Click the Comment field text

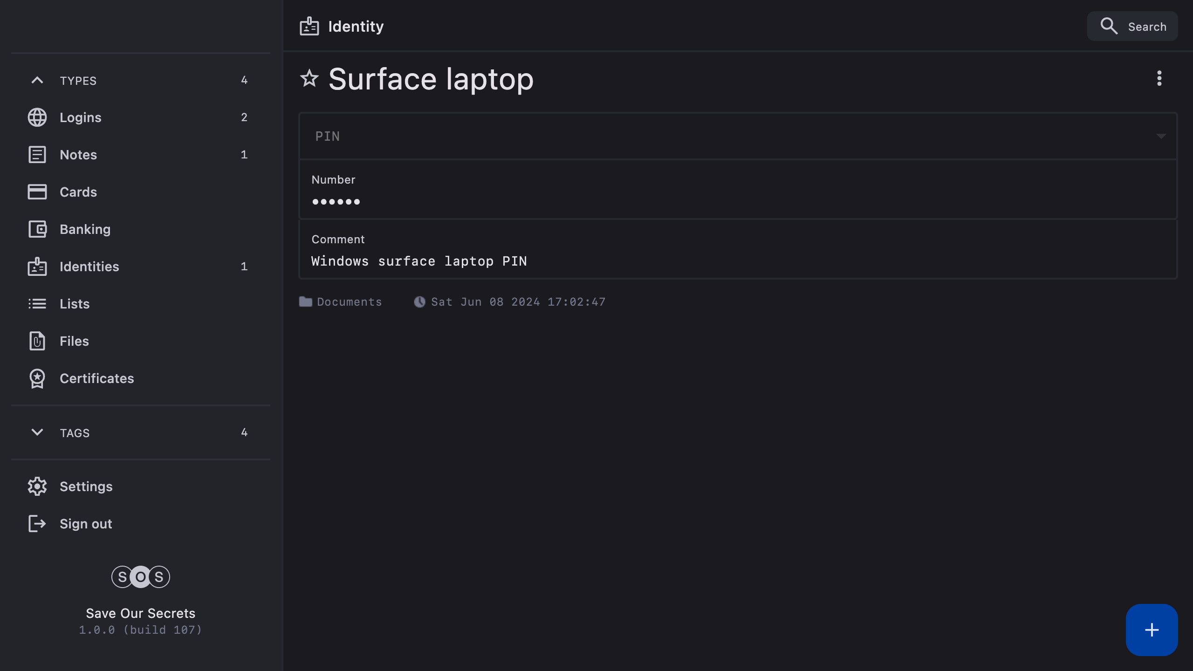(418, 261)
